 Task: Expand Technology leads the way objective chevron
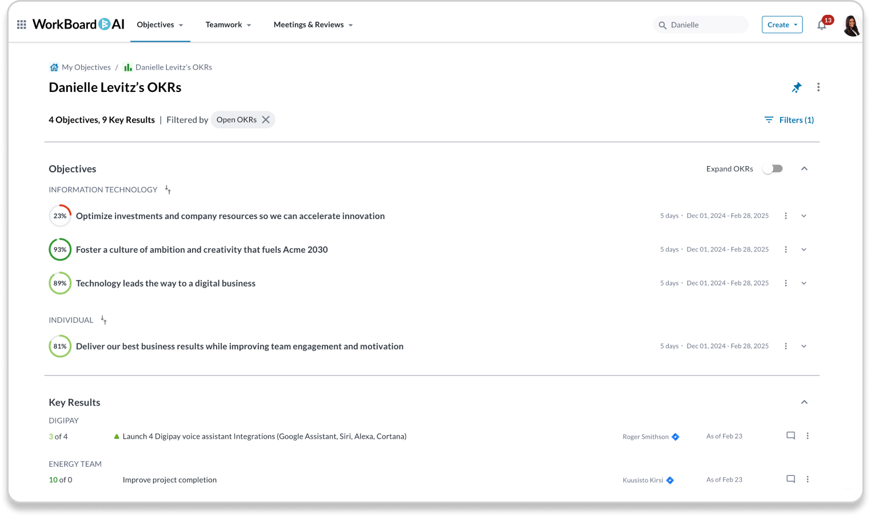804,283
